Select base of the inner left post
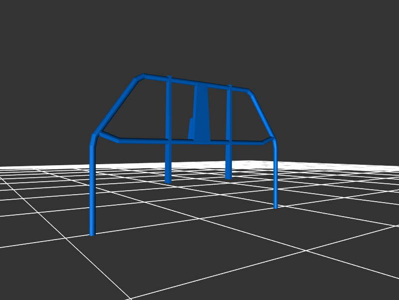399x300 pixels. (168, 181)
